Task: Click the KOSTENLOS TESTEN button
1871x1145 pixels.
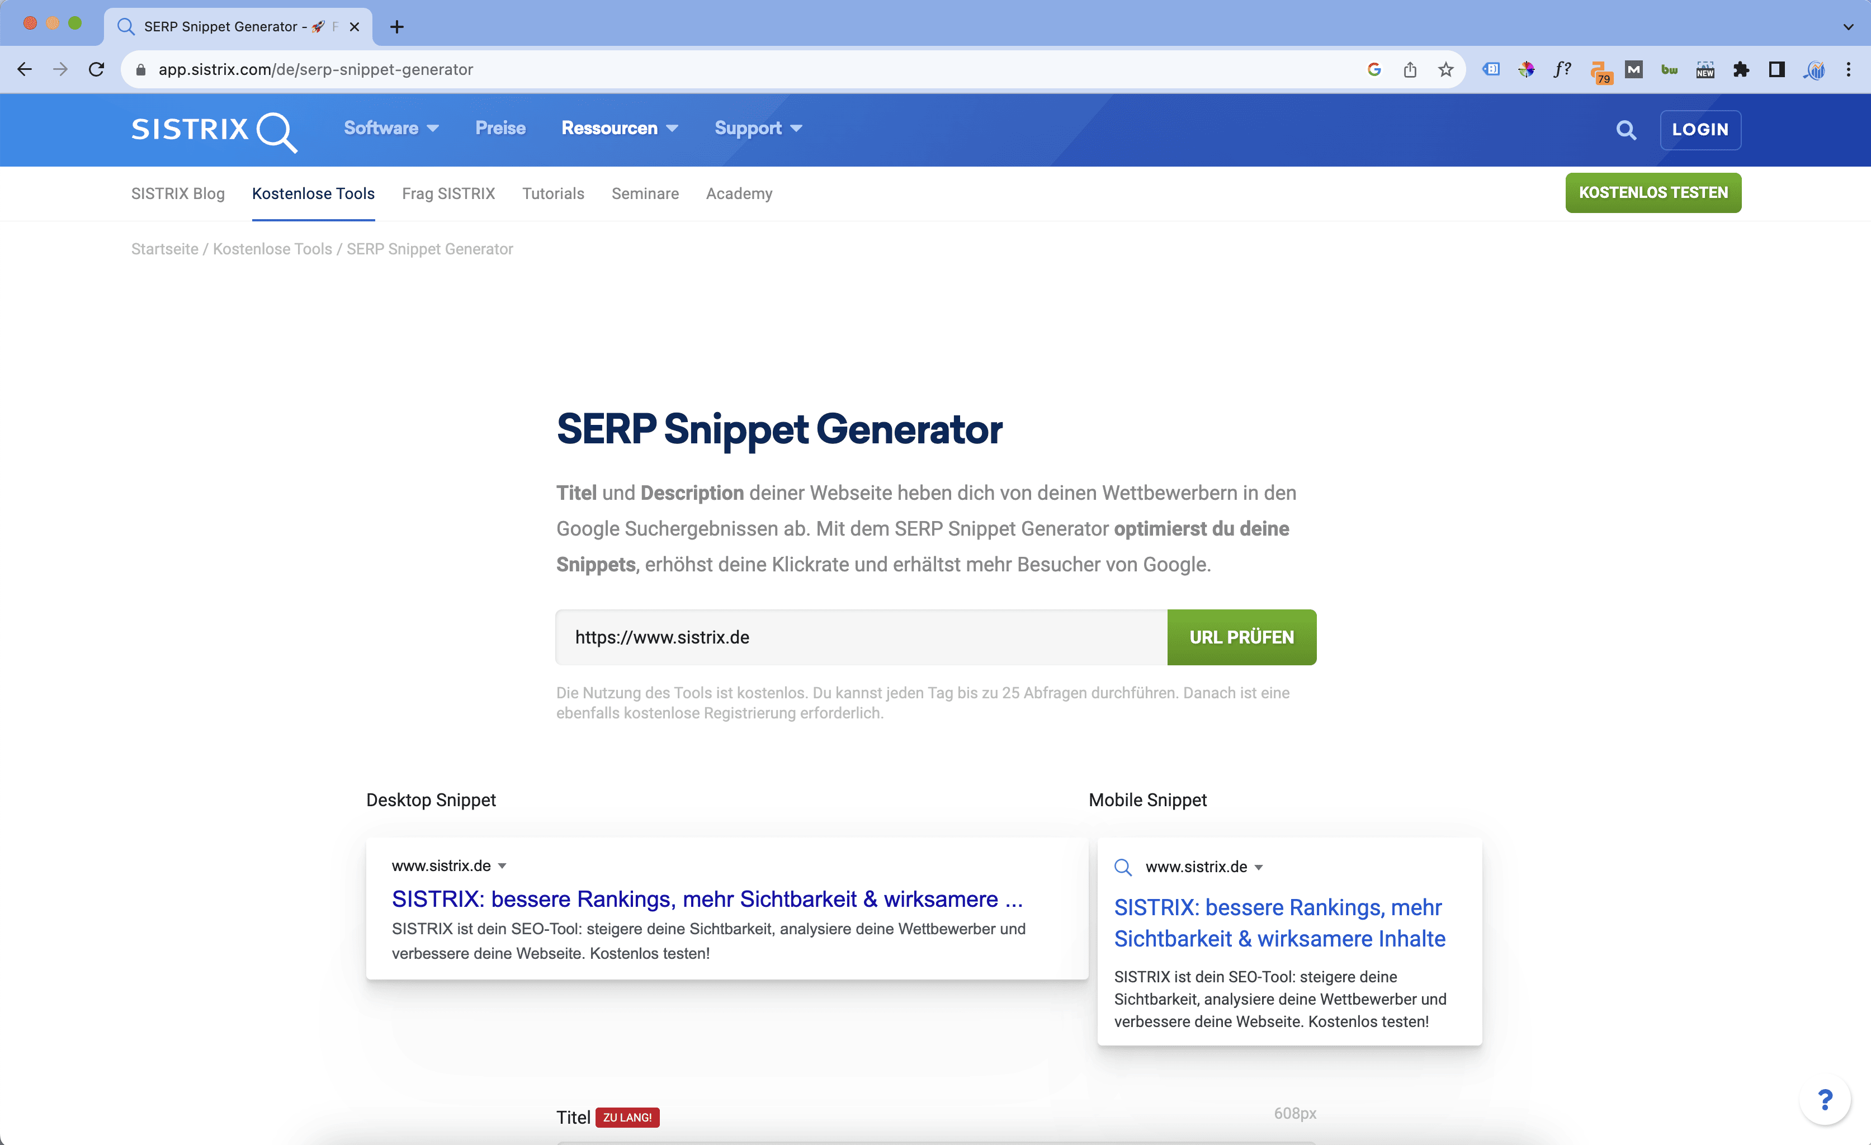Action: [1653, 193]
